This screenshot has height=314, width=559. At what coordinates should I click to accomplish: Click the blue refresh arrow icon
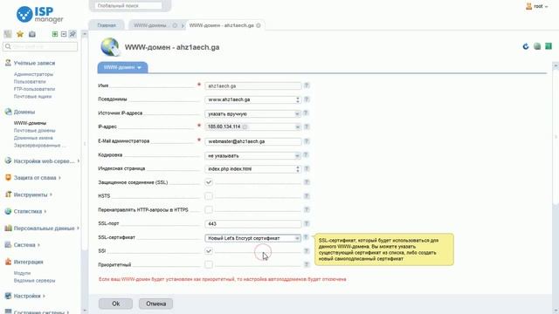tap(526, 46)
